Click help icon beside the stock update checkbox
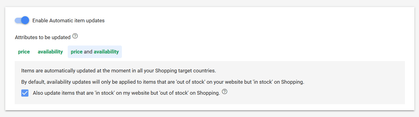Viewport: 419px width, 117px height. coord(225,92)
